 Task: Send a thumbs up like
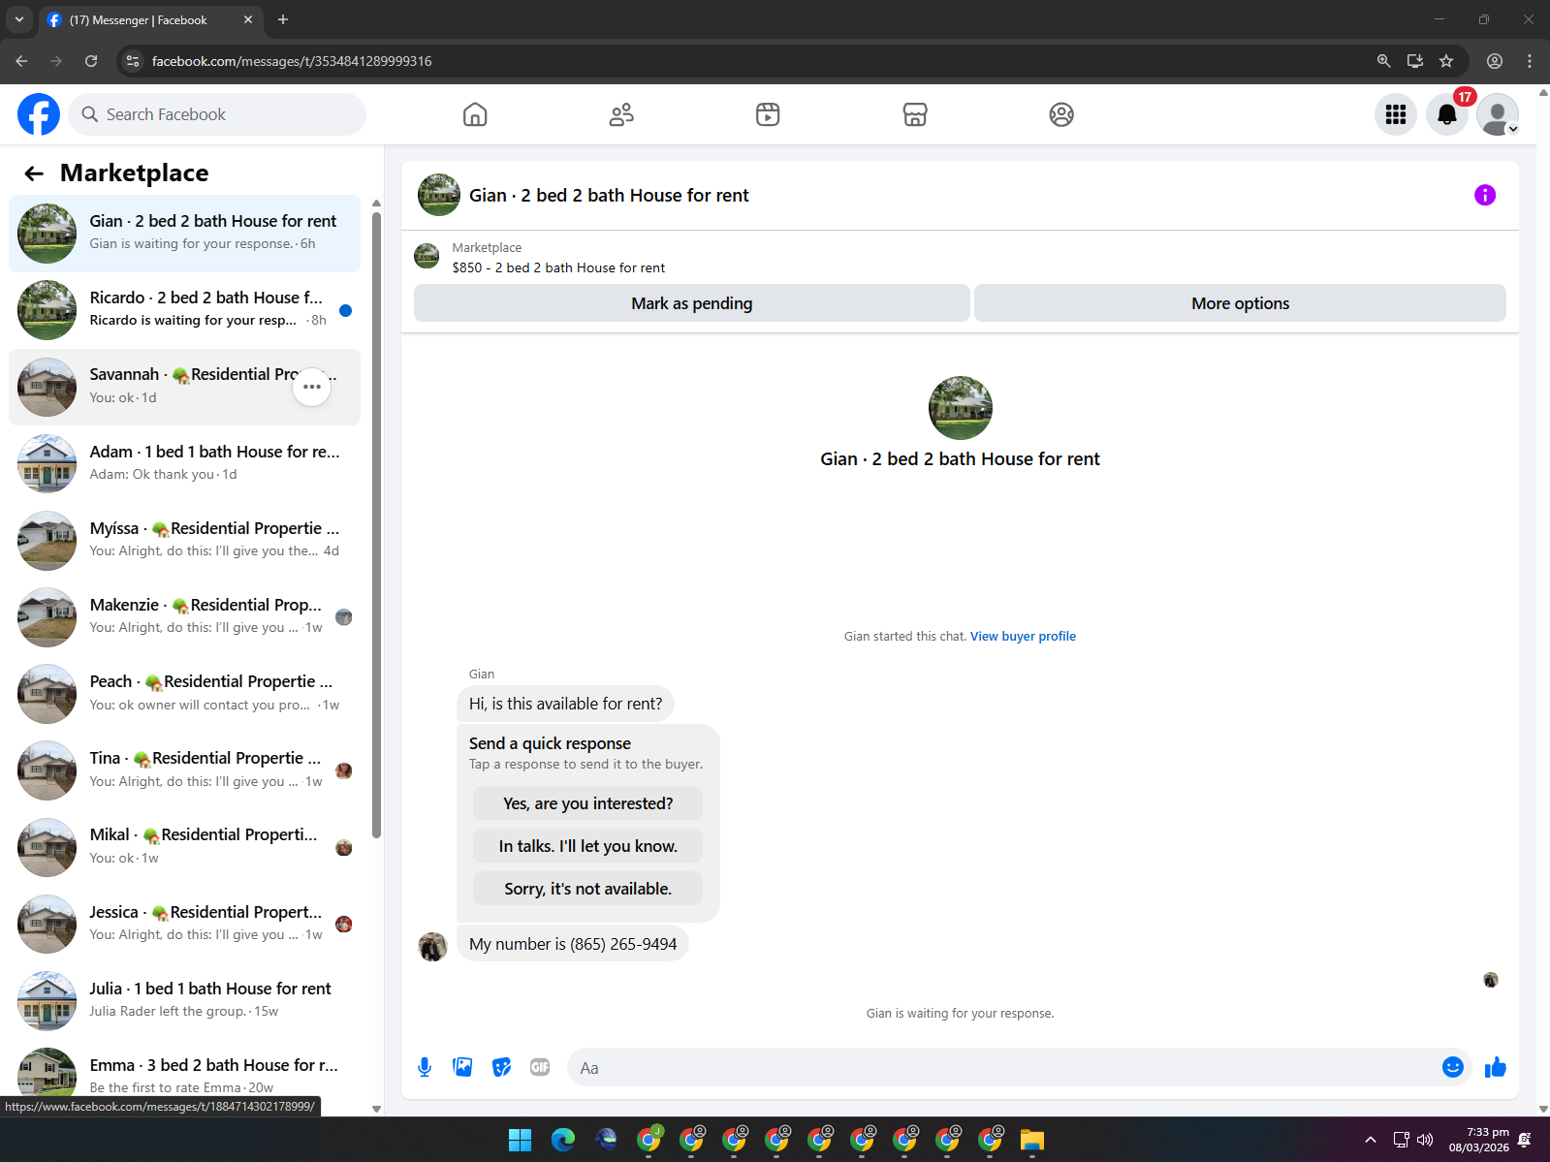[1496, 1067]
